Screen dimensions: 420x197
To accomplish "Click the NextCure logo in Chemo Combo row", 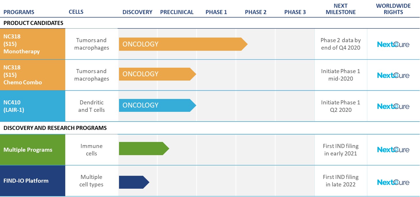I will [393, 75].
